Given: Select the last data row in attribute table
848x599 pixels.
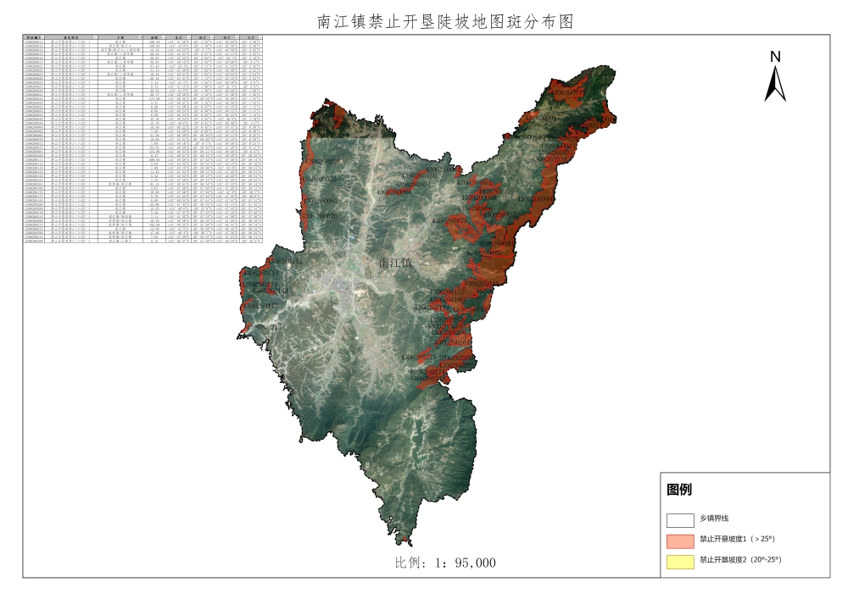Looking at the screenshot, I should (x=142, y=241).
